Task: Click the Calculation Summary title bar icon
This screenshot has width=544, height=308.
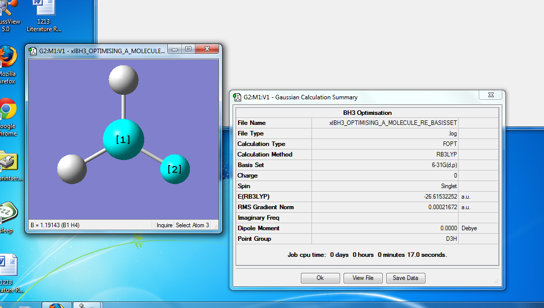Action: [237, 97]
